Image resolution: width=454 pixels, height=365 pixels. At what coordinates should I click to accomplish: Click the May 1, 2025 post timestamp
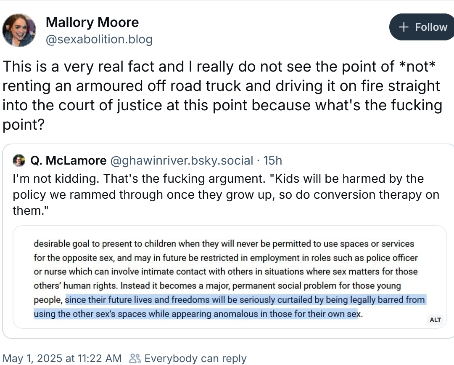[x=62, y=358]
